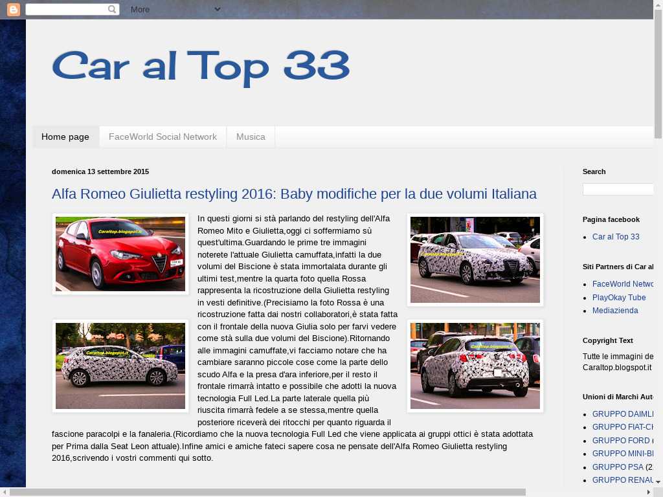Click the Car al Top 33 header logo

[x=201, y=67]
